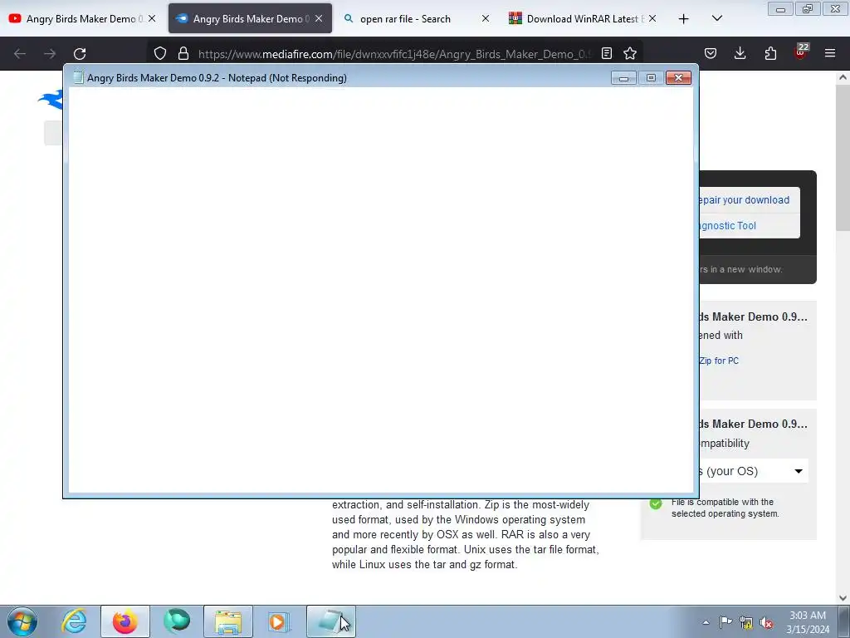Go forward one page in Firefox
The height and width of the screenshot is (638, 850).
(50, 53)
